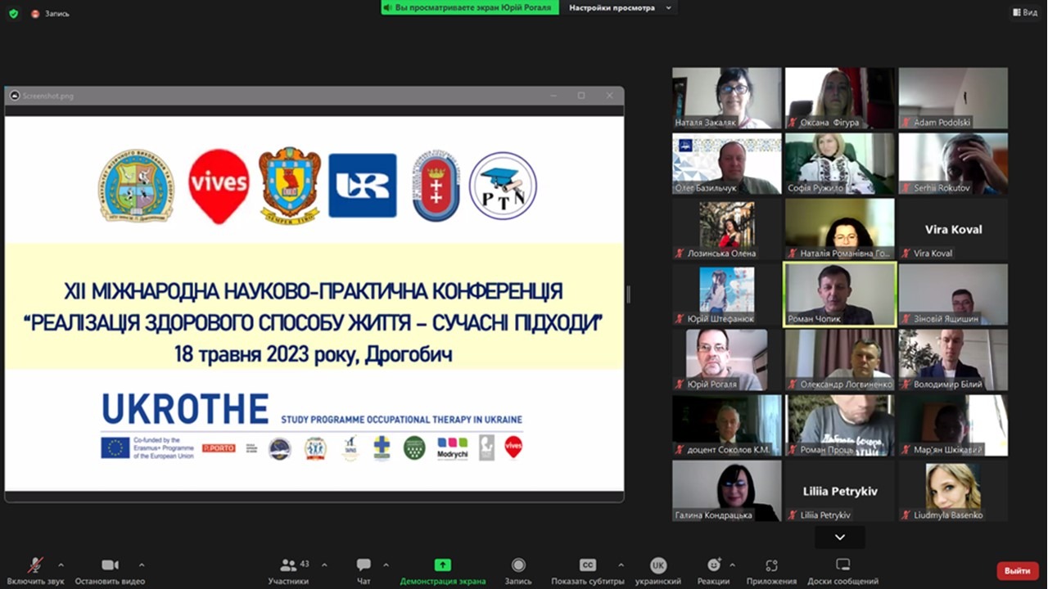The height and width of the screenshot is (589, 1048).
Task: Switch layout using the Вид menu
Action: [x=1024, y=12]
